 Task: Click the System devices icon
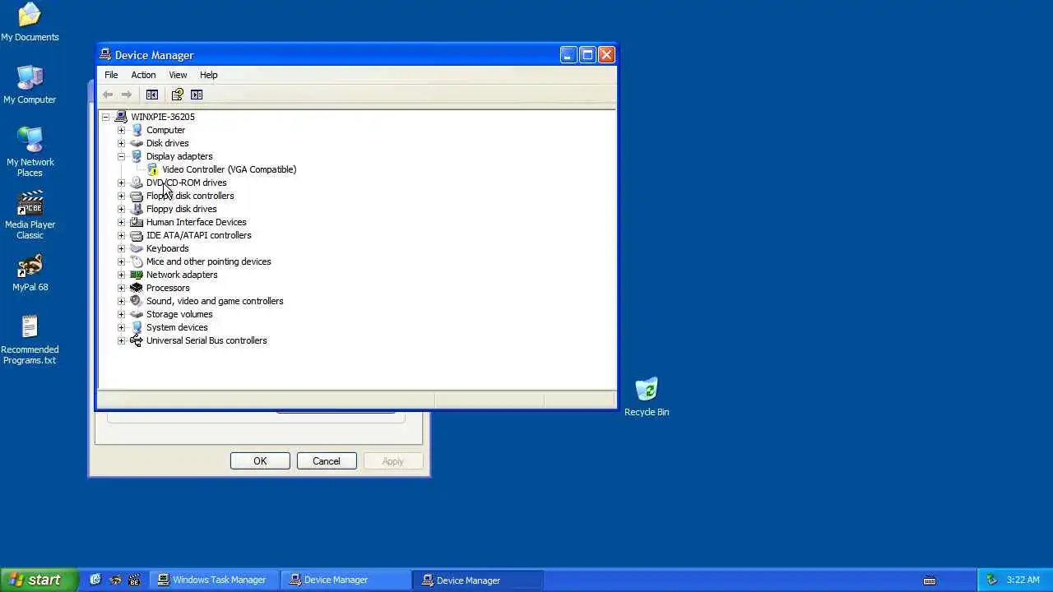point(137,327)
